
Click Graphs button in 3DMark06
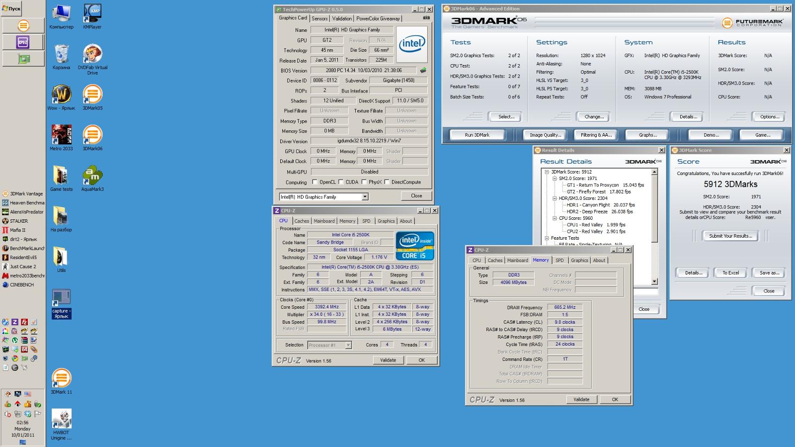coord(648,135)
